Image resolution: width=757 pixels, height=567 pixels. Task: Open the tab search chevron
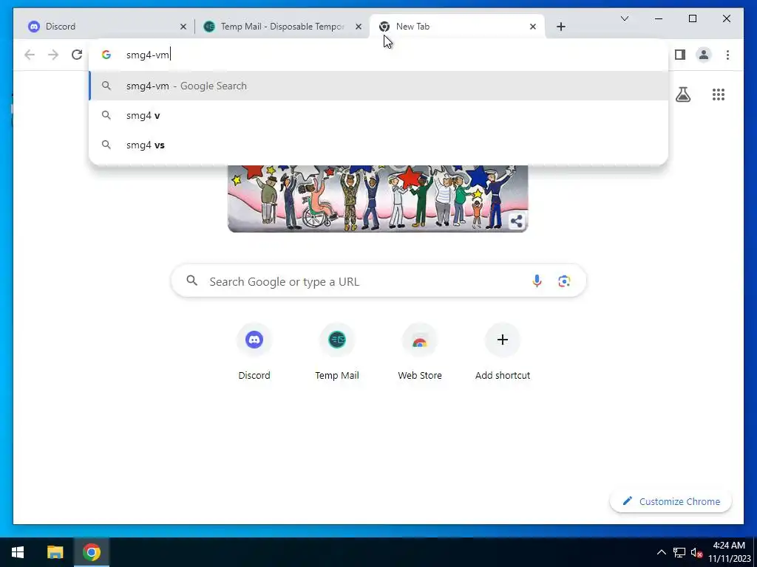tap(624, 18)
